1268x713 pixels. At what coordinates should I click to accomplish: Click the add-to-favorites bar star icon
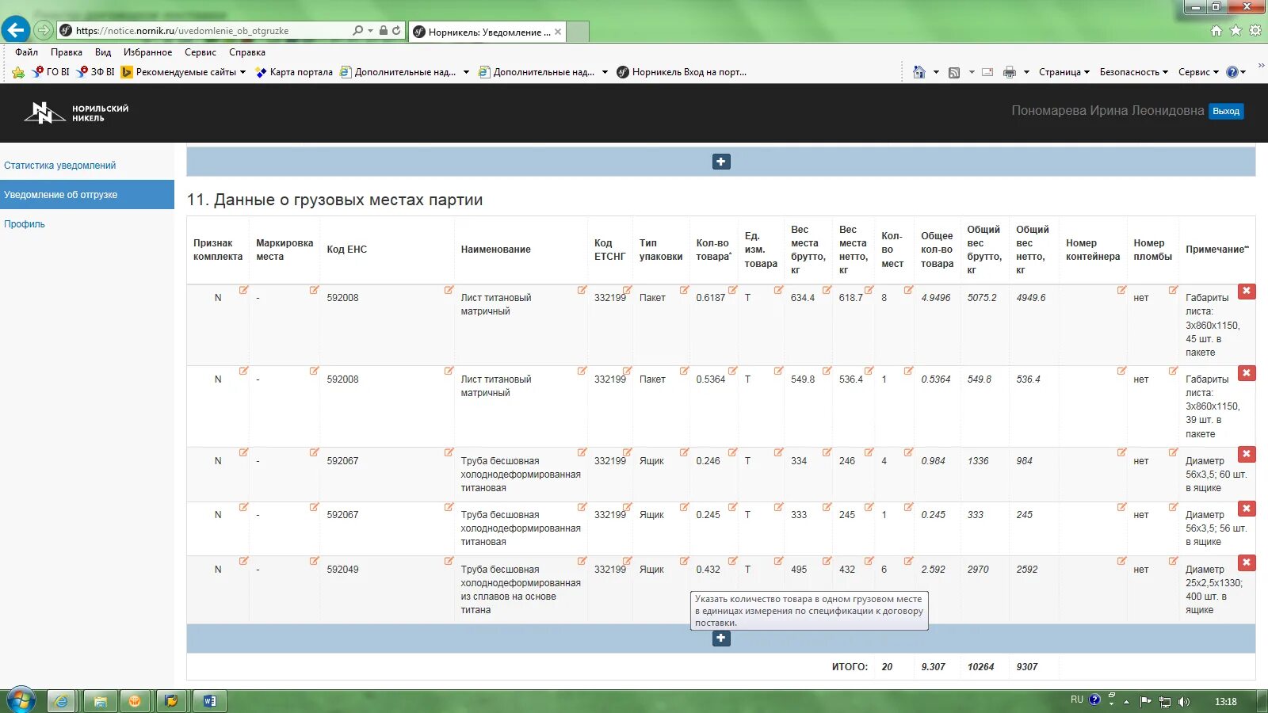click(x=18, y=72)
